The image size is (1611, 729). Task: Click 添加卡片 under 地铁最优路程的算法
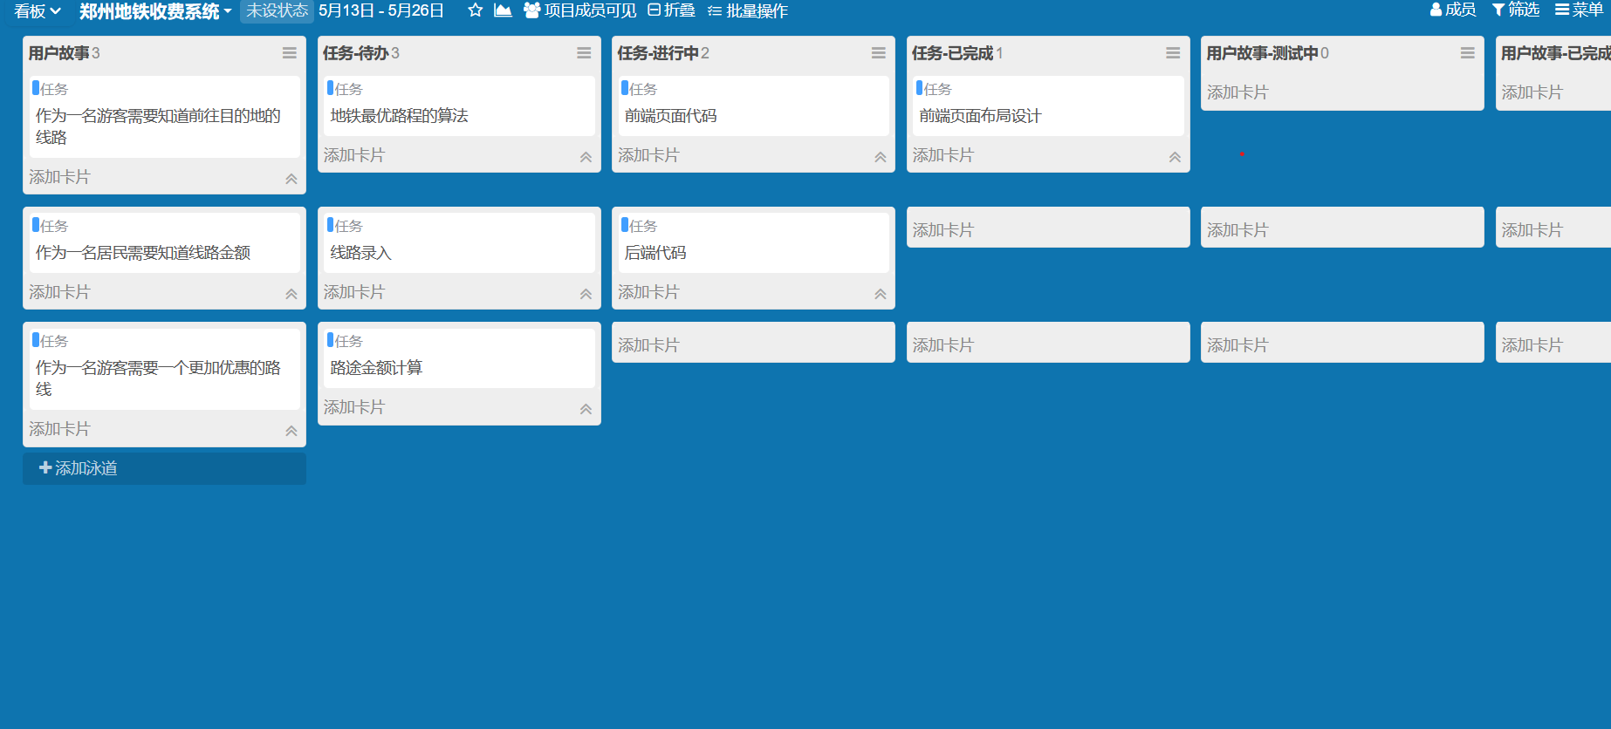pyautogui.click(x=353, y=155)
